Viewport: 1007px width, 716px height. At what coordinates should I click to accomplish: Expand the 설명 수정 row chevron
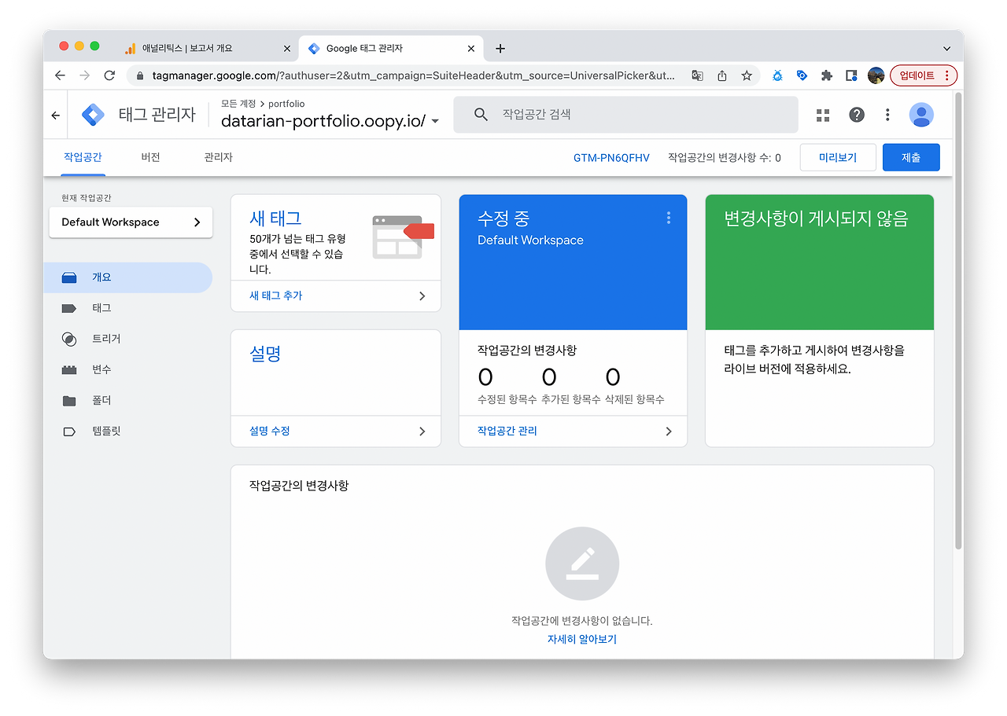tap(422, 431)
